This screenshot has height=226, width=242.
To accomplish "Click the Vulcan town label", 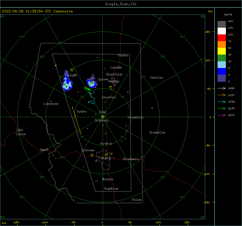I will pos(137,200).
